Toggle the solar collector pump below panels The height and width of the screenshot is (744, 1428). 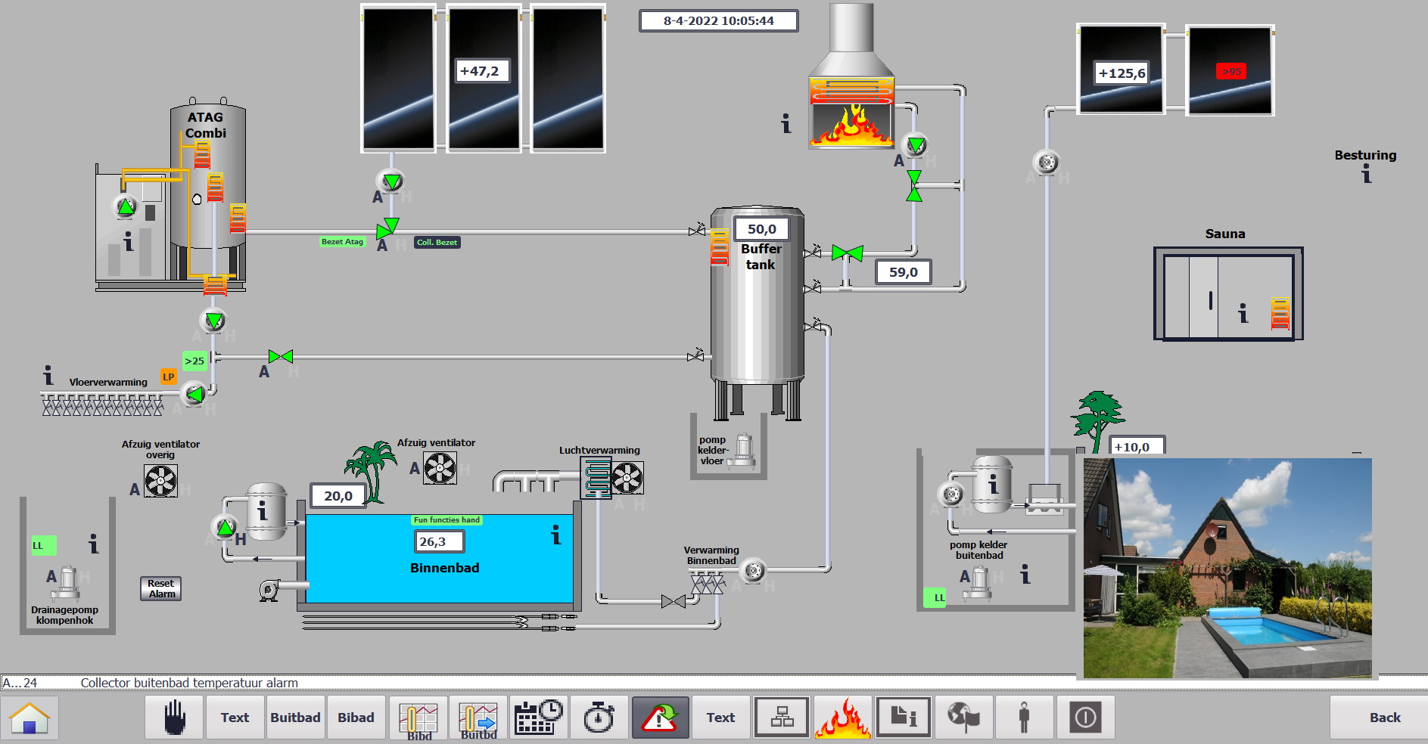[392, 181]
